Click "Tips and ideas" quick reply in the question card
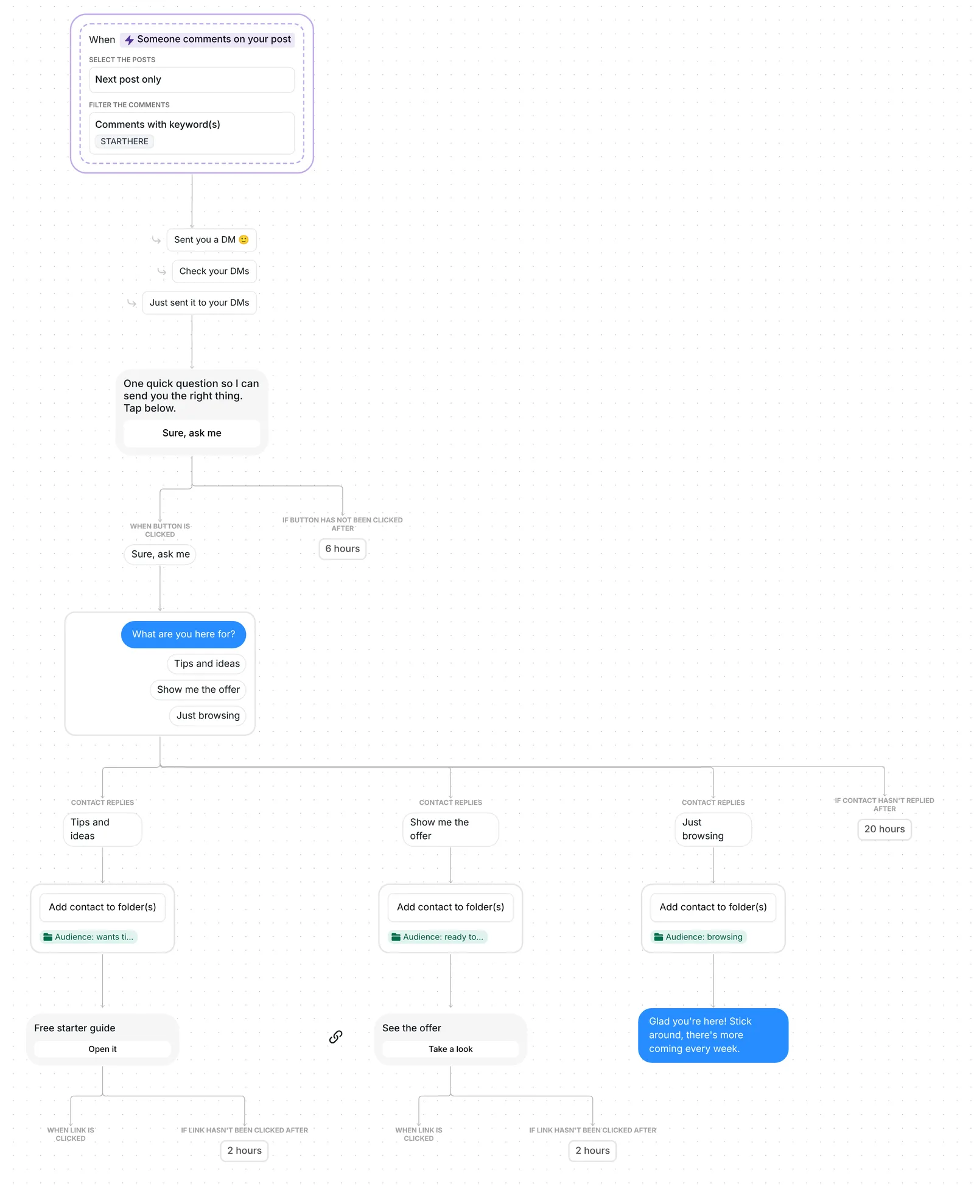This screenshot has height=1192, width=974. [x=207, y=664]
